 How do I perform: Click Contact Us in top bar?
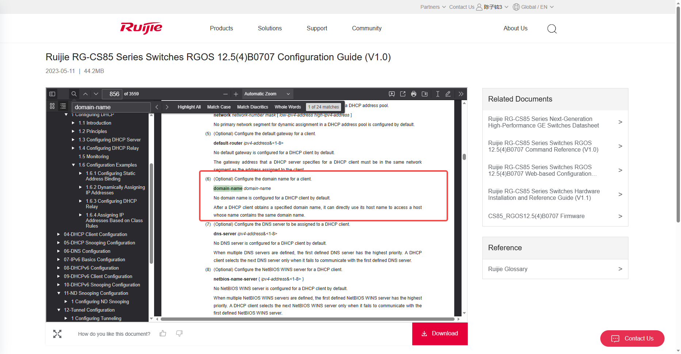(x=462, y=7)
